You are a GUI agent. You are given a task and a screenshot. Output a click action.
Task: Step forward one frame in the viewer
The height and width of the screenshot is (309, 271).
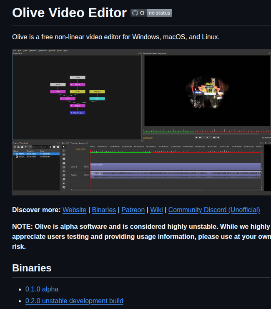tap(214, 137)
